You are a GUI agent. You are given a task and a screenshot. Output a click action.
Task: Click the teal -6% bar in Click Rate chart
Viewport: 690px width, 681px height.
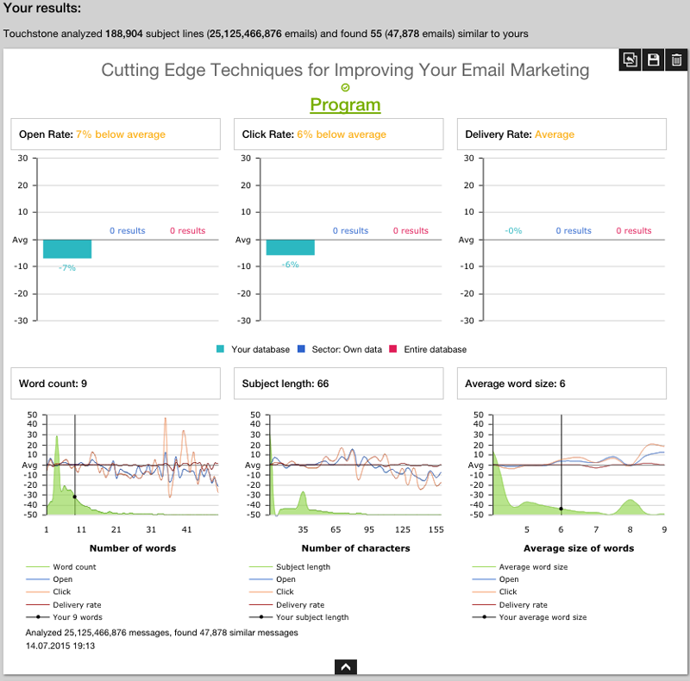(x=291, y=247)
